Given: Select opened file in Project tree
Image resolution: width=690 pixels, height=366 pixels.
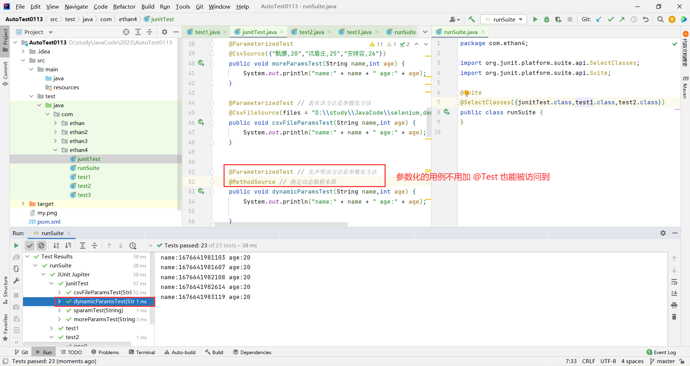Looking at the screenshot, I should point(126,32).
